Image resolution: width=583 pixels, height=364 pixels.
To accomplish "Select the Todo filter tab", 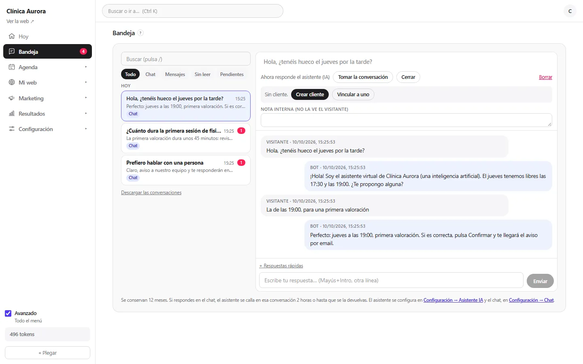I will (x=130, y=74).
